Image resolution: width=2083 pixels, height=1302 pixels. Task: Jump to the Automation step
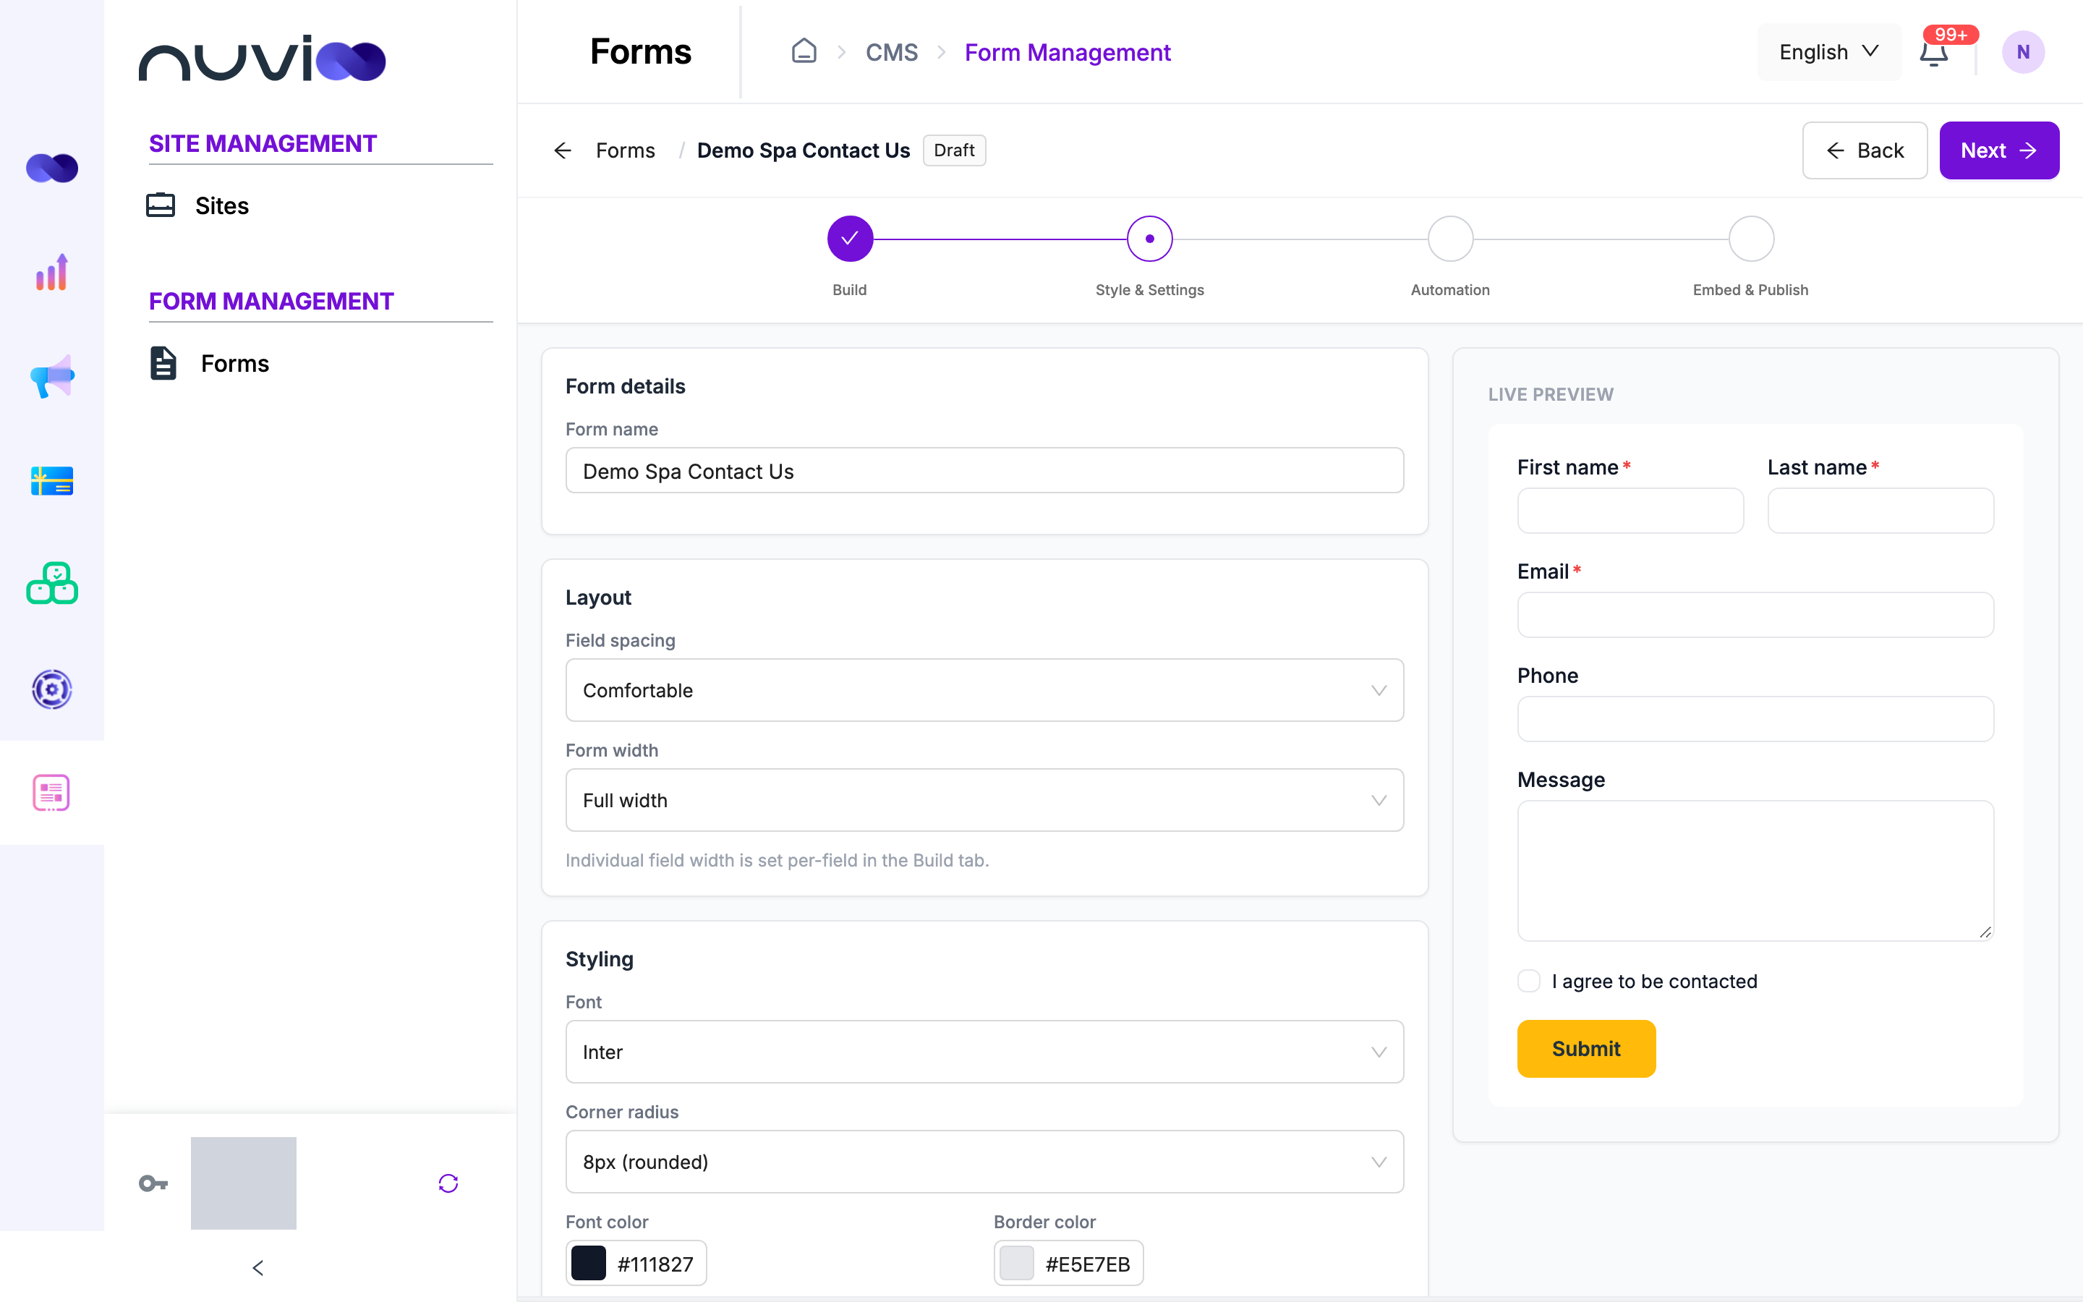(x=1450, y=239)
